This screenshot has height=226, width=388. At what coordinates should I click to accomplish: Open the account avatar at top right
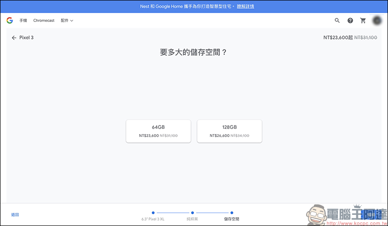coord(377,20)
